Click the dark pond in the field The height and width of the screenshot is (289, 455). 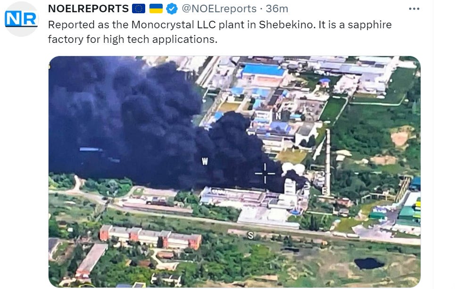pos(369,264)
